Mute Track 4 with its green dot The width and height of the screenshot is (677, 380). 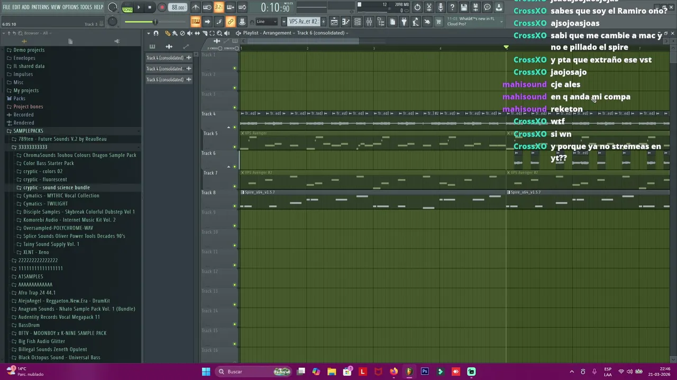[x=234, y=127]
